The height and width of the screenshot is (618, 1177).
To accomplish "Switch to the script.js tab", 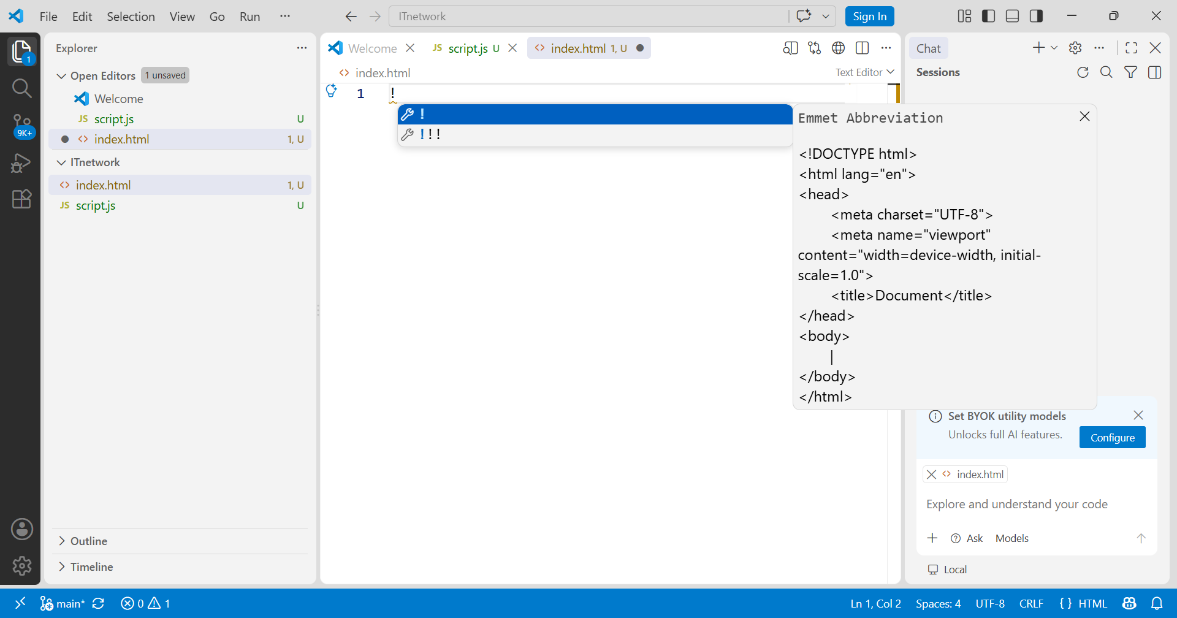I will coord(467,48).
